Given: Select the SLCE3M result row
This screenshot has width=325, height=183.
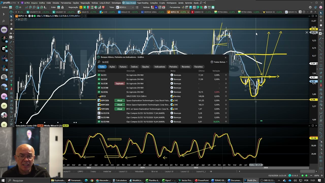Looking at the screenshot, I should tap(162, 88).
